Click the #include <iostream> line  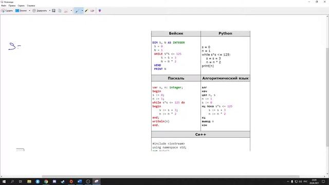169,144
